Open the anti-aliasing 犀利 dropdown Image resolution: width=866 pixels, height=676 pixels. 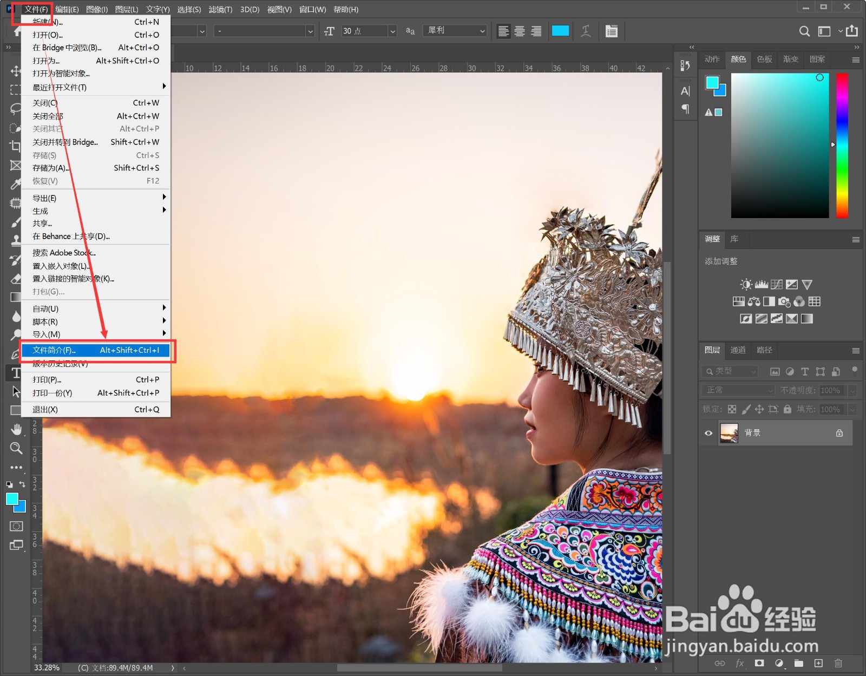click(x=455, y=31)
